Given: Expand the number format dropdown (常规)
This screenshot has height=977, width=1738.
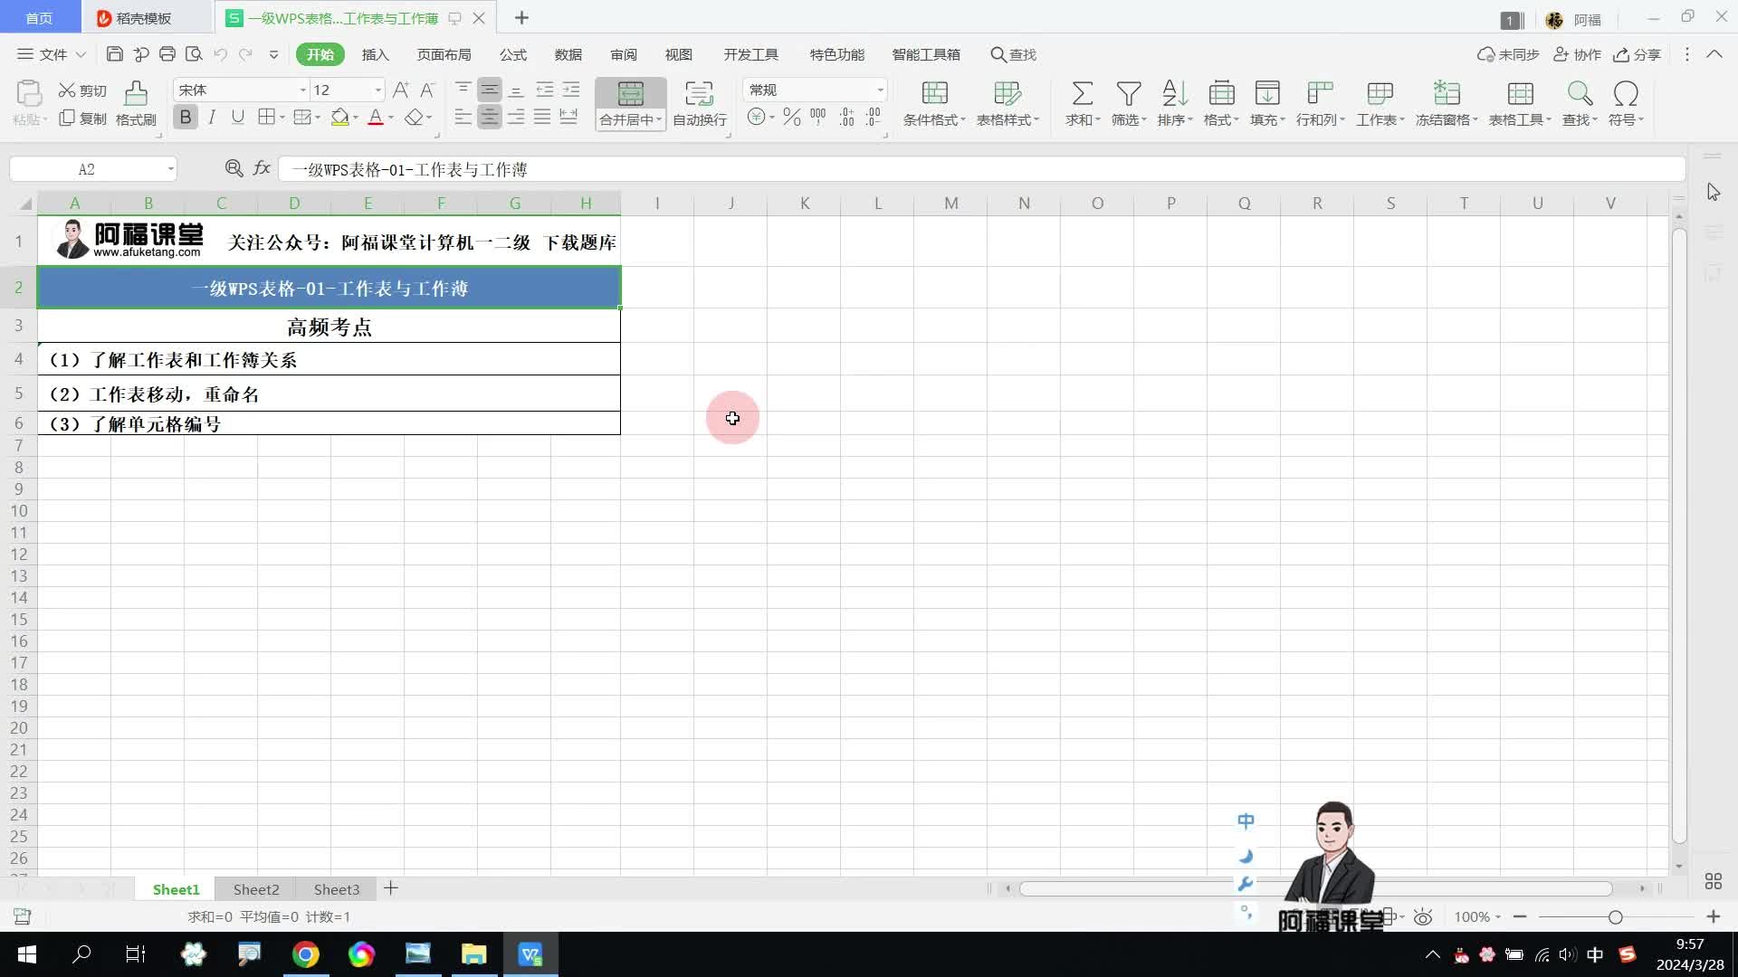Looking at the screenshot, I should click(x=880, y=90).
